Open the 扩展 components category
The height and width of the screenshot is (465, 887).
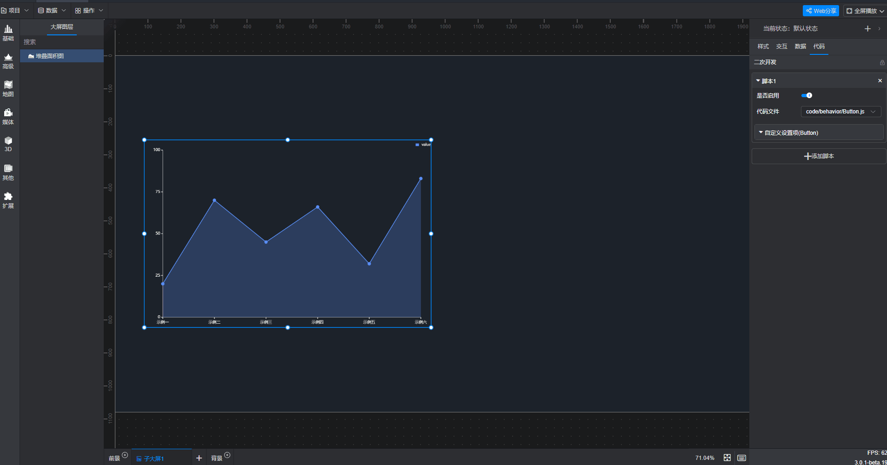[8, 200]
